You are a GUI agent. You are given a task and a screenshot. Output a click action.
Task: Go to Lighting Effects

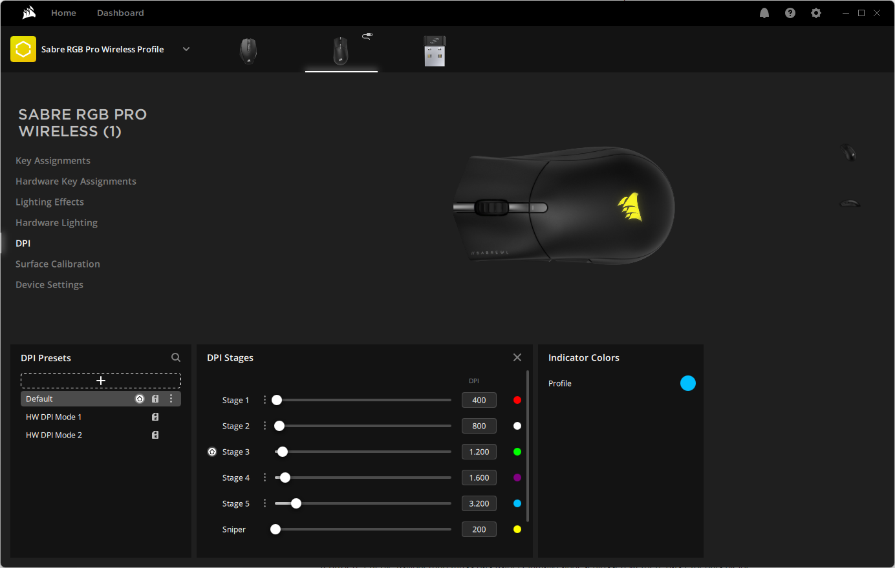(x=50, y=202)
